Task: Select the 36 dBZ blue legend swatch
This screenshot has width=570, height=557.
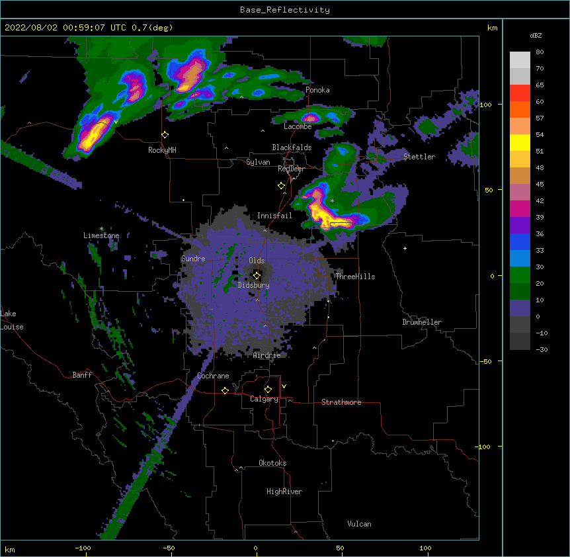Action: (x=520, y=241)
